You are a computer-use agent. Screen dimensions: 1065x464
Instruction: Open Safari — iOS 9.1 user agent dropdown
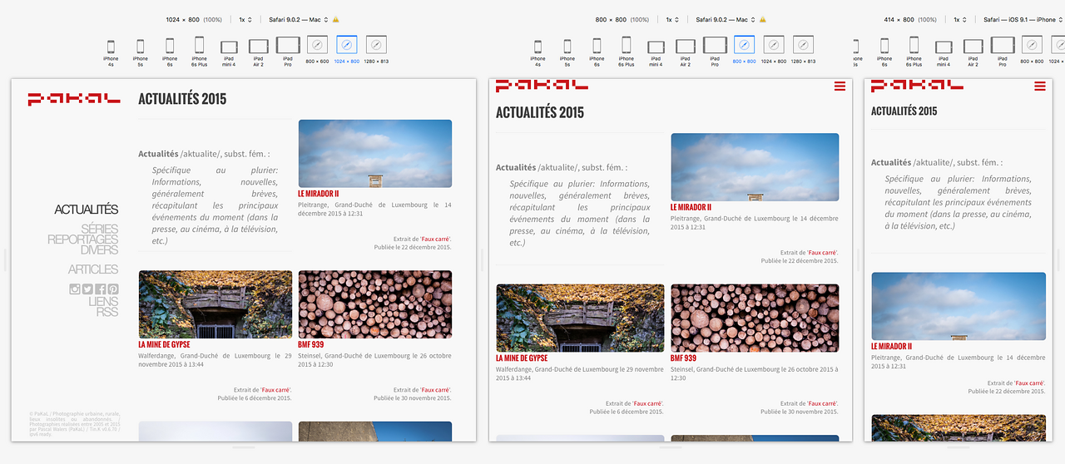tap(1022, 19)
